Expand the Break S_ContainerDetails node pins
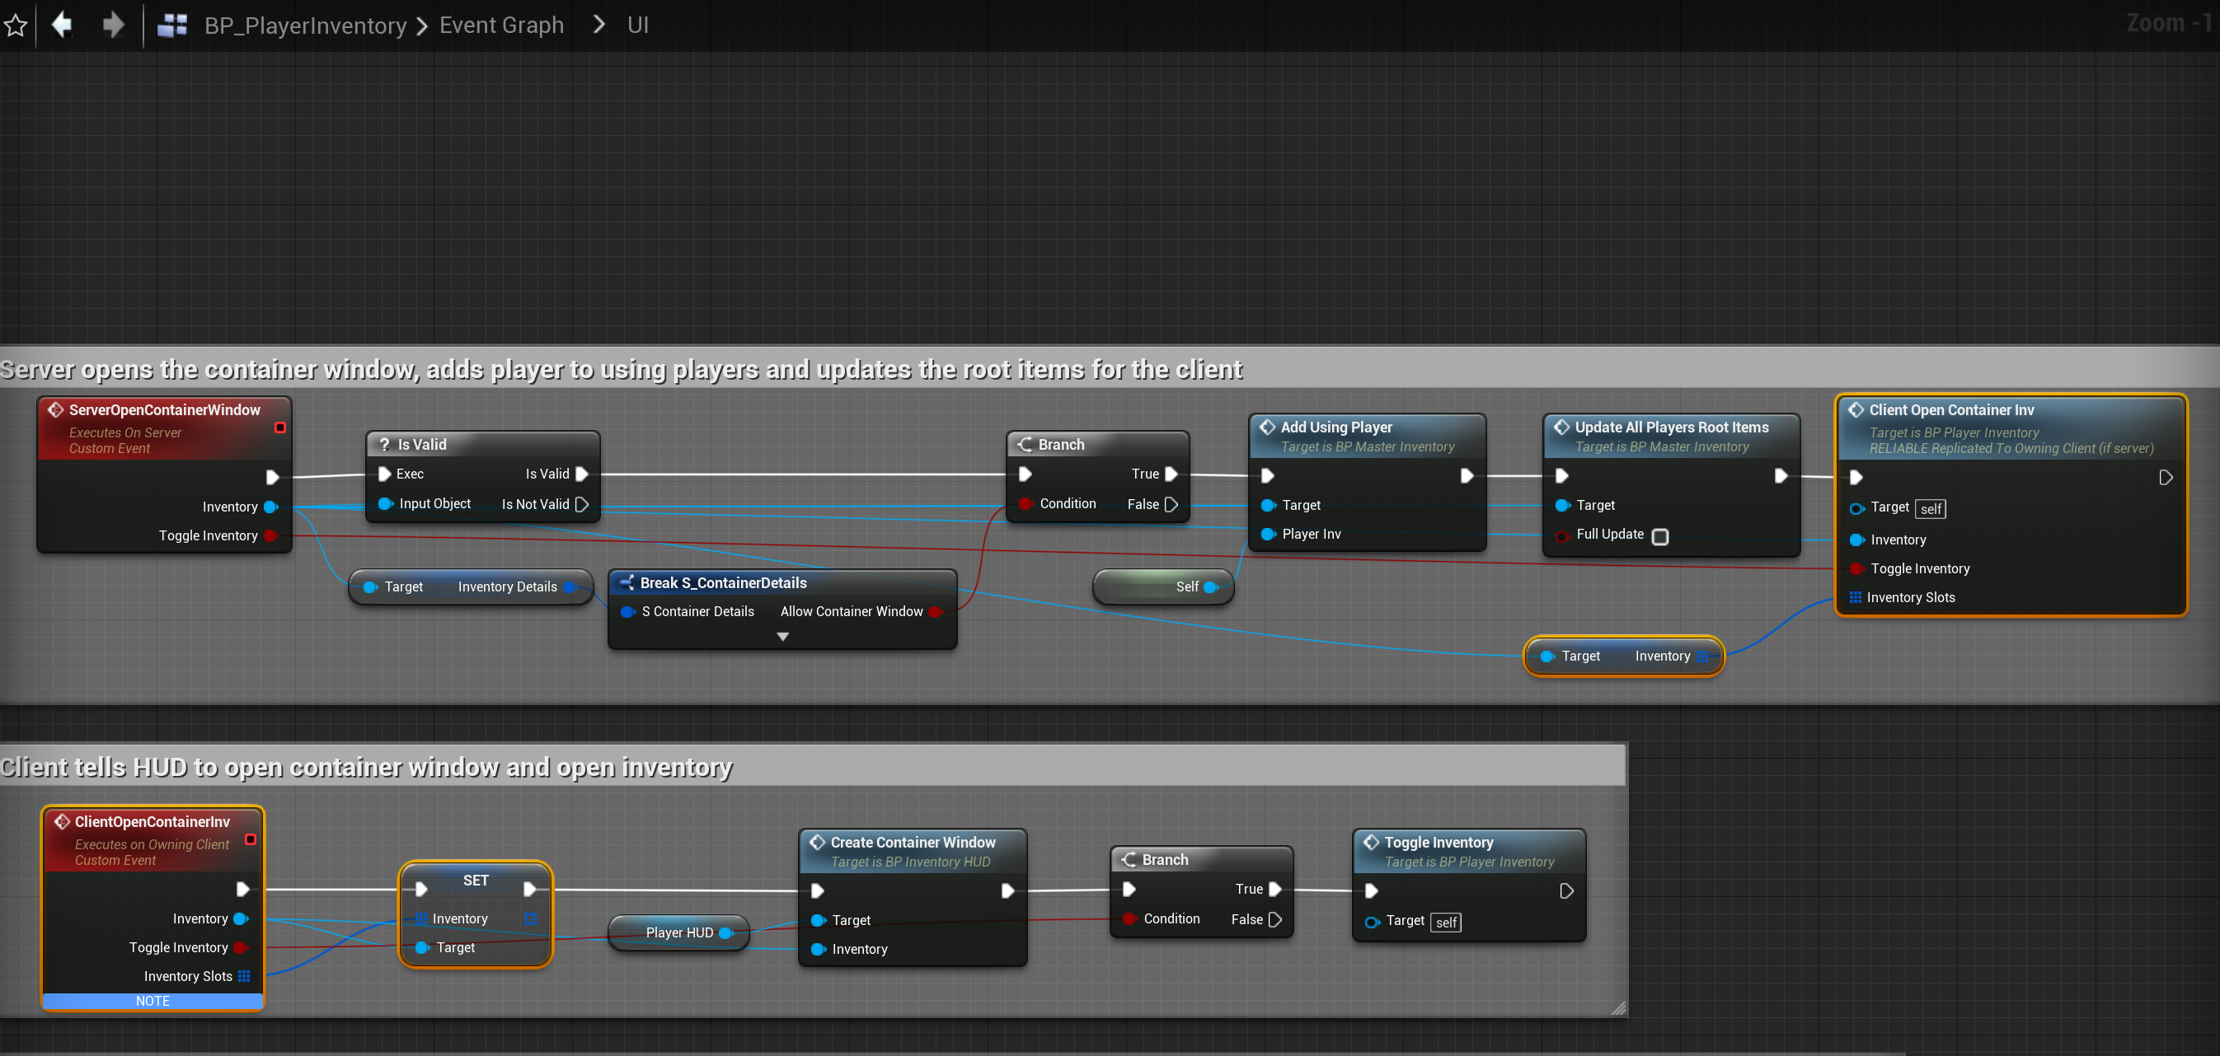The image size is (2220, 1056). (x=781, y=637)
